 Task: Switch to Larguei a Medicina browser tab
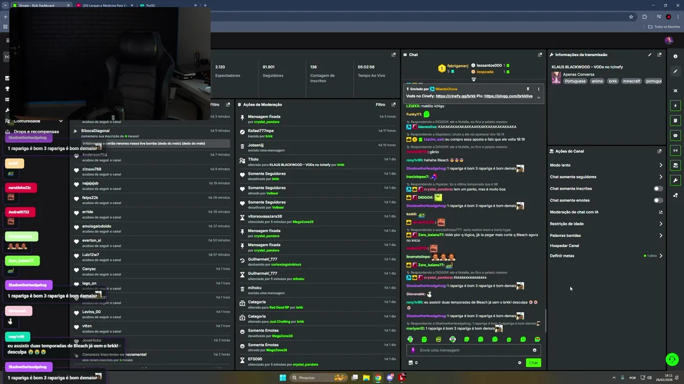click(104, 5)
